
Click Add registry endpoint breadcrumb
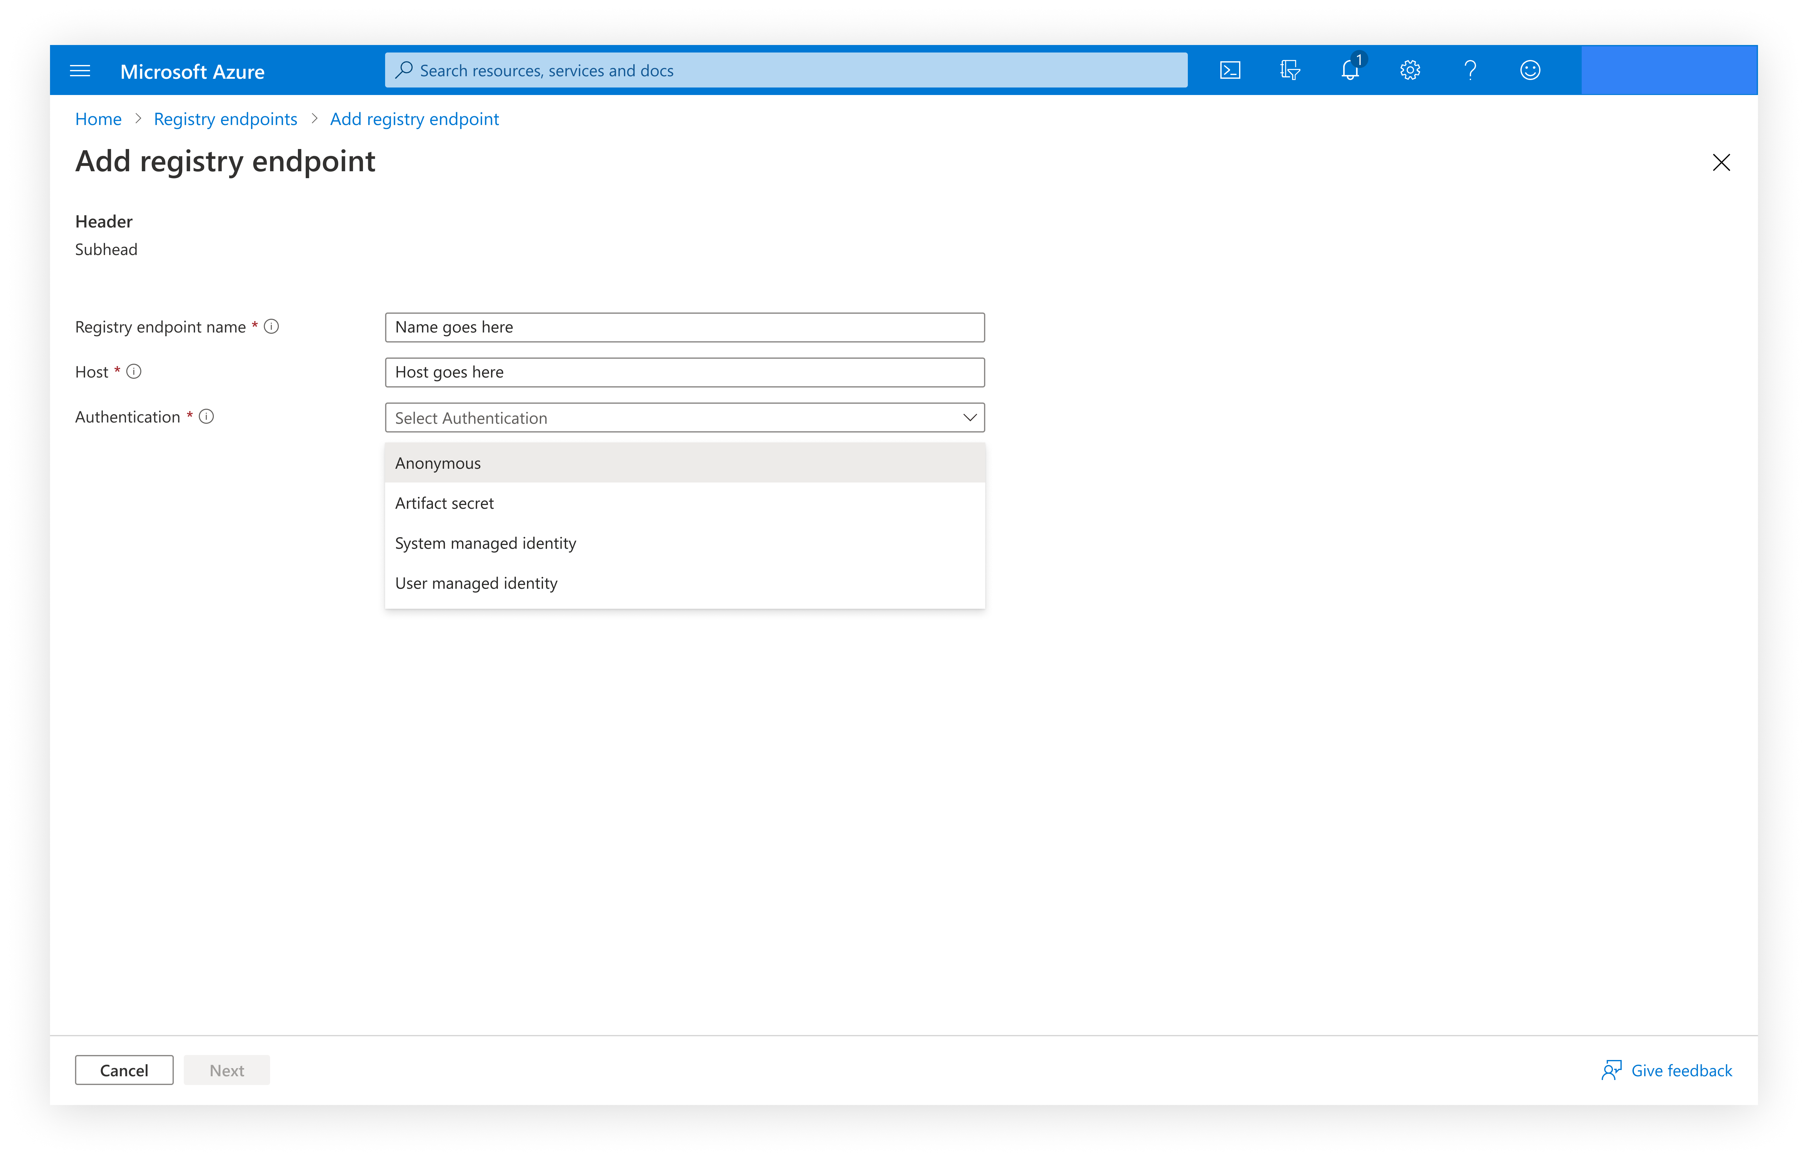[414, 119]
